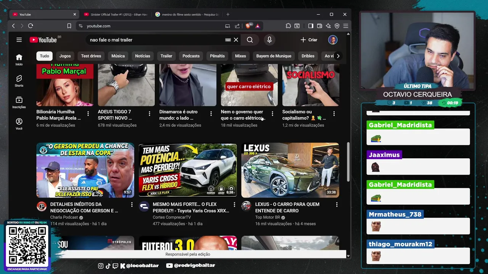The image size is (488, 274).
Task: Select the Test drives filter chip
Action: coord(91,56)
